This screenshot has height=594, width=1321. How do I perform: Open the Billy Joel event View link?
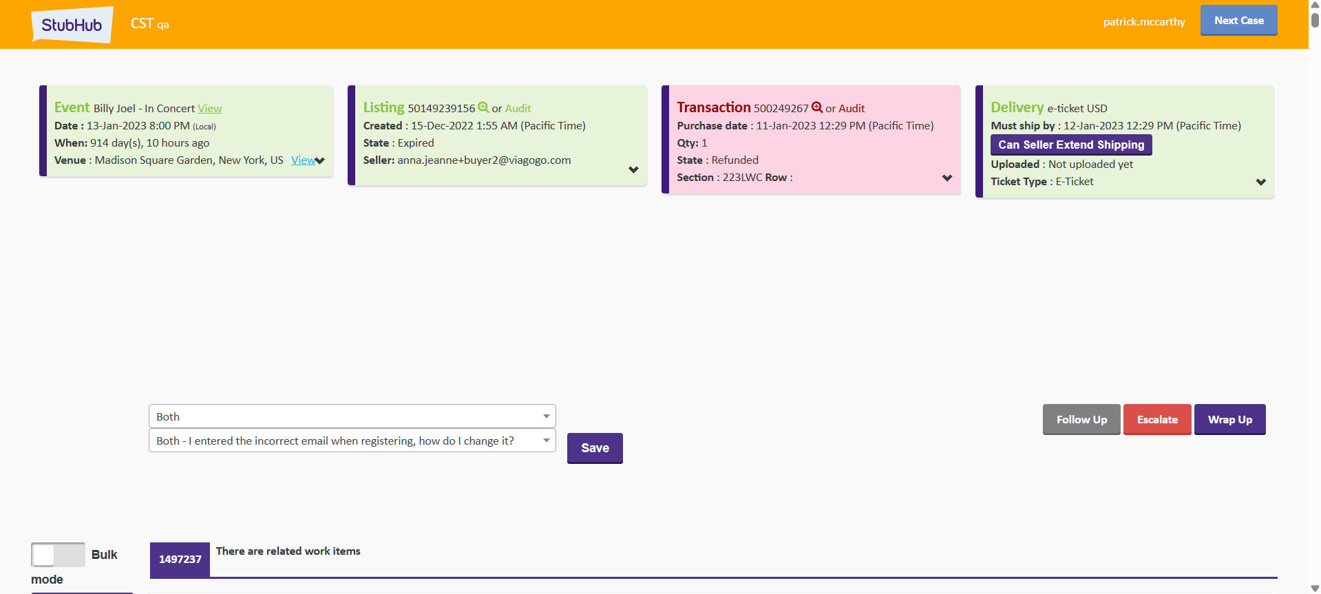[210, 109]
